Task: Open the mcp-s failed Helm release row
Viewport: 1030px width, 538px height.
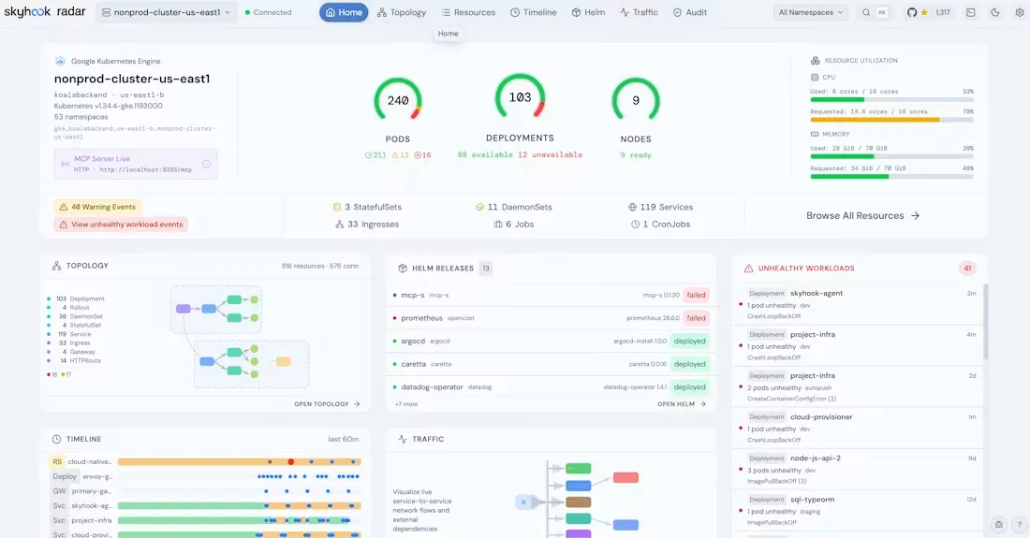Action: (x=552, y=296)
